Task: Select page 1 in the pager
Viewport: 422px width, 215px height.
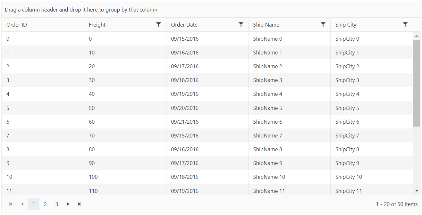Action: (x=34, y=204)
